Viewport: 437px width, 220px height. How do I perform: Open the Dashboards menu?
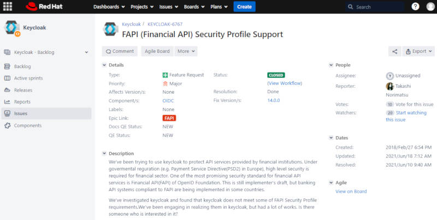point(109,7)
